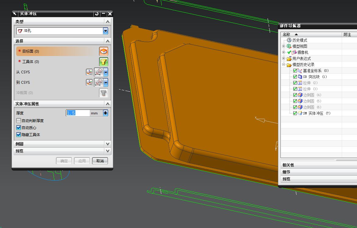Sort by the 名称 column header
The height and width of the screenshot is (228, 357).
tap(311, 34)
